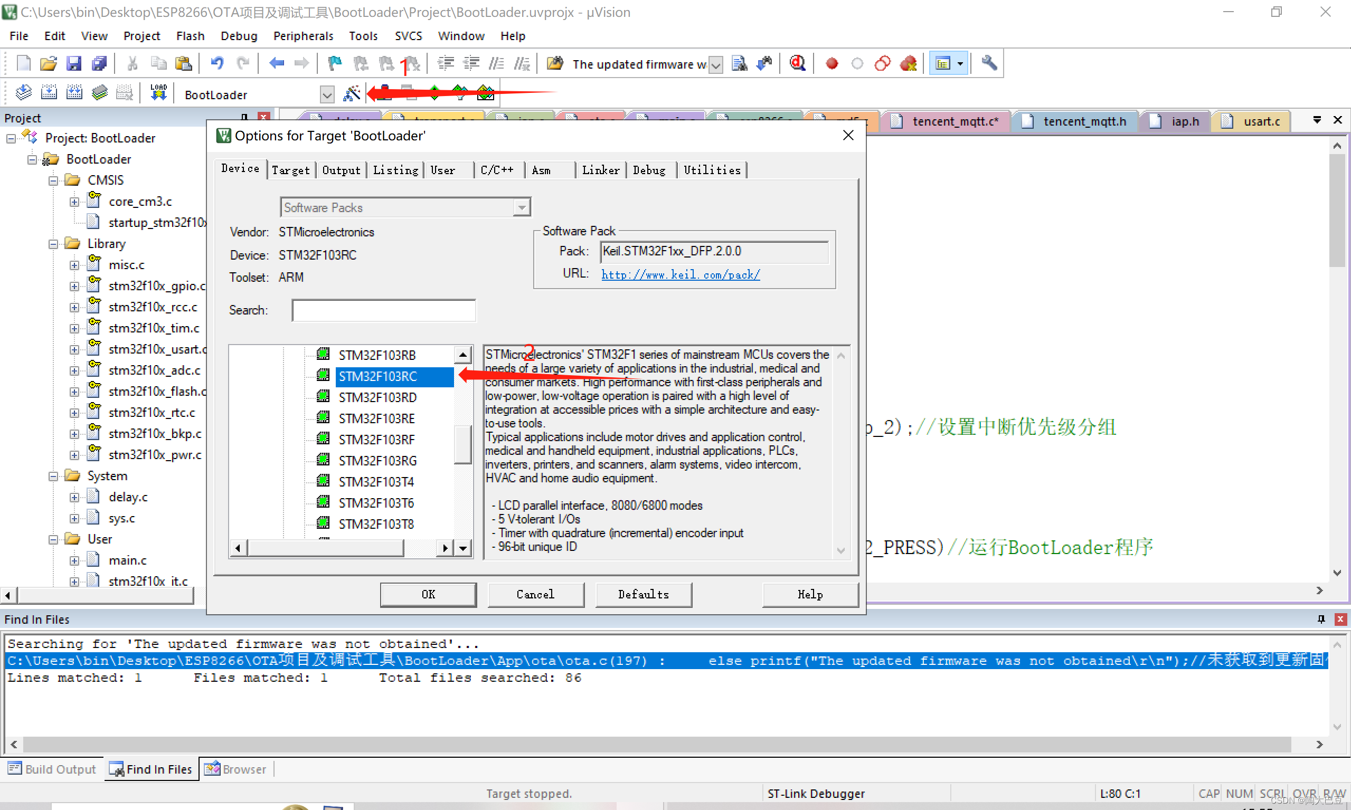Click the Options for Target magic wand icon

351,94
